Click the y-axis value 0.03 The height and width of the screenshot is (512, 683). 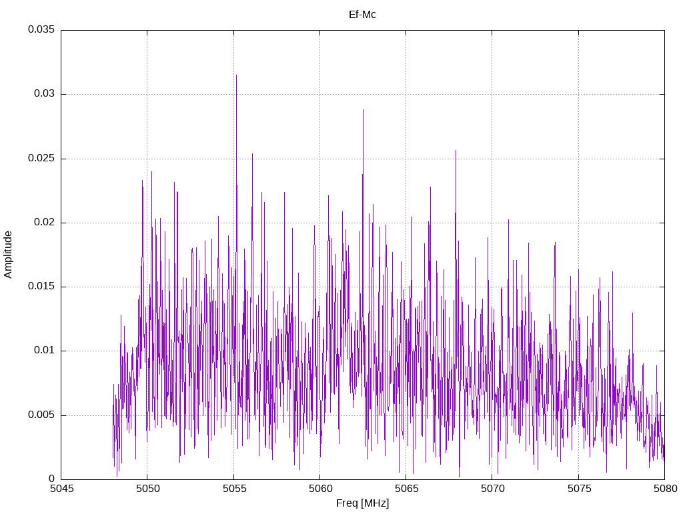(x=45, y=93)
